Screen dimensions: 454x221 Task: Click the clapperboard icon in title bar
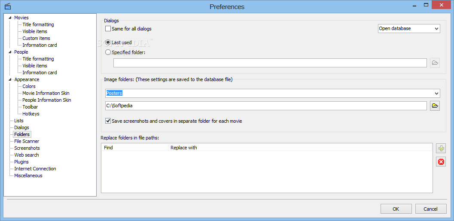[8, 6]
